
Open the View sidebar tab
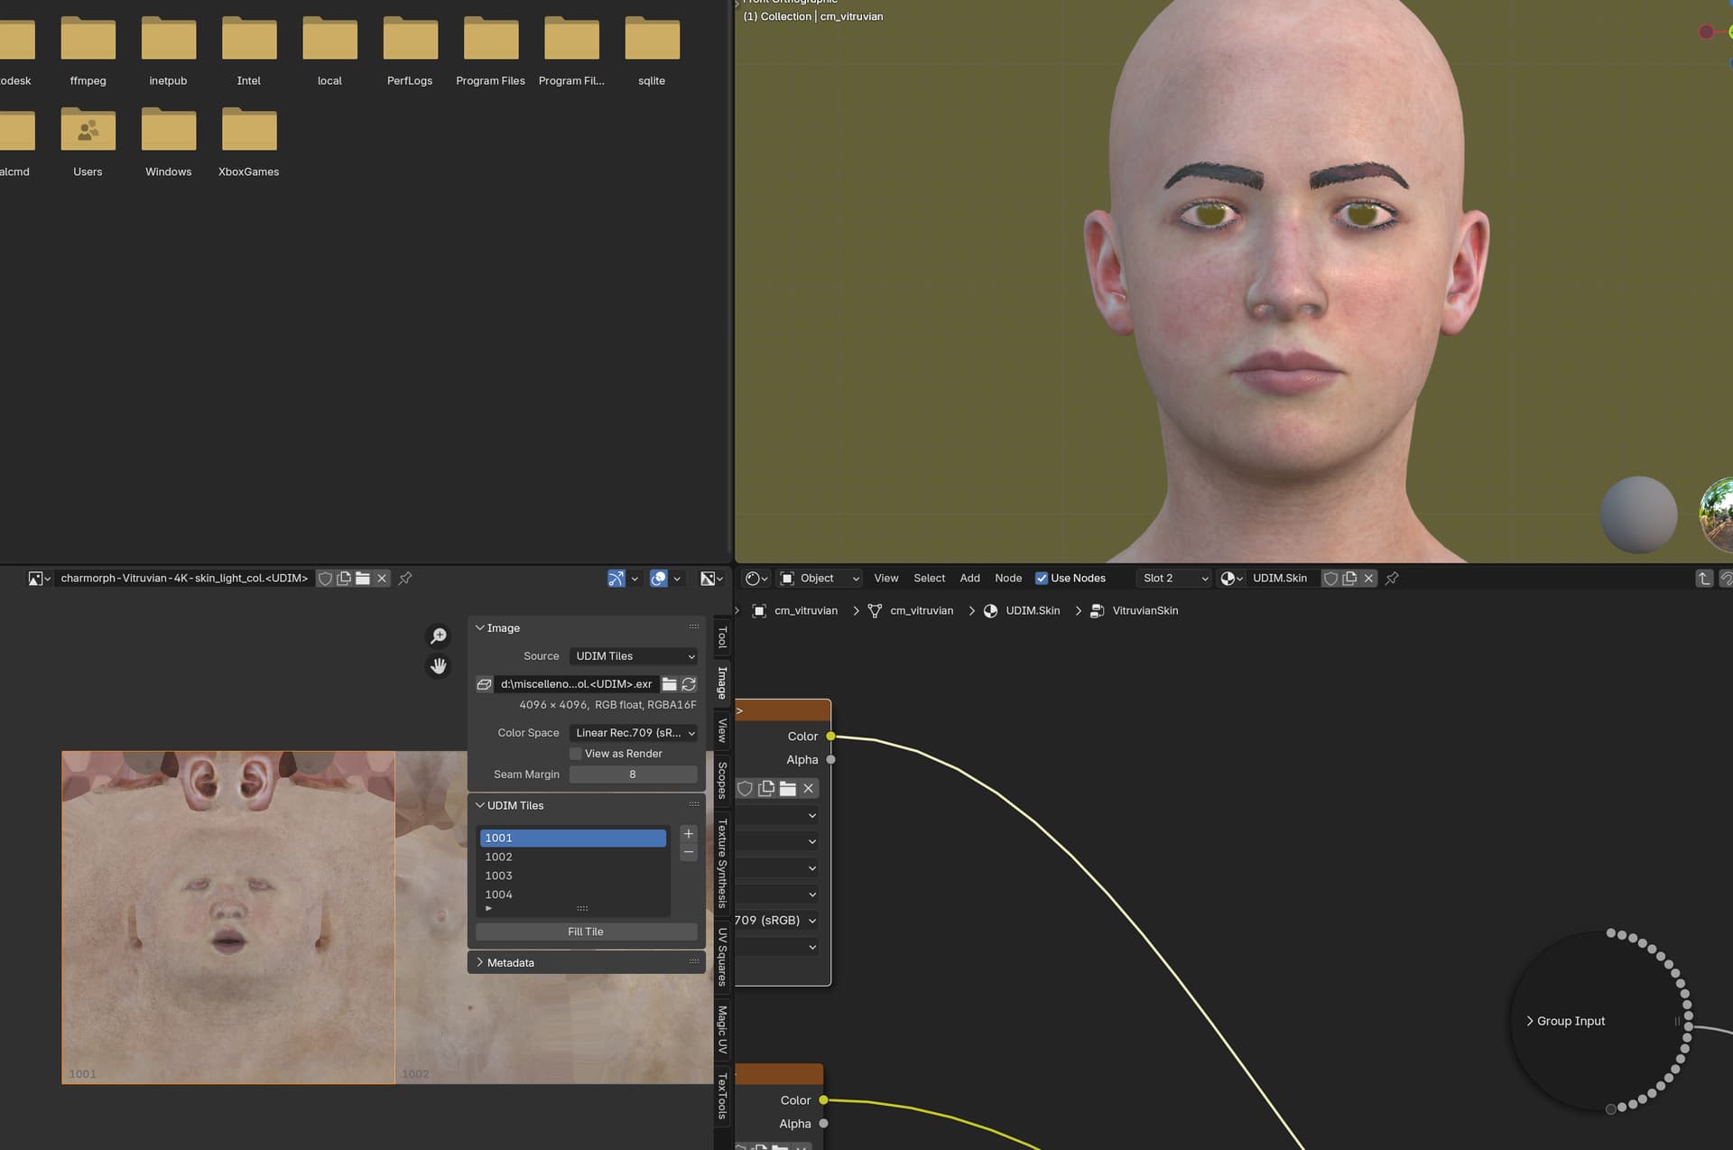click(x=722, y=729)
